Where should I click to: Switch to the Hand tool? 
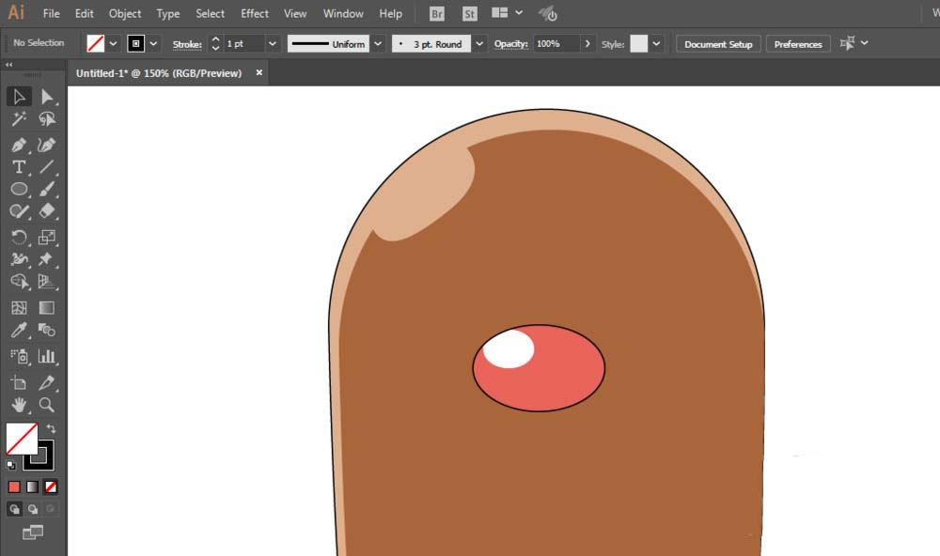pyautogui.click(x=19, y=406)
